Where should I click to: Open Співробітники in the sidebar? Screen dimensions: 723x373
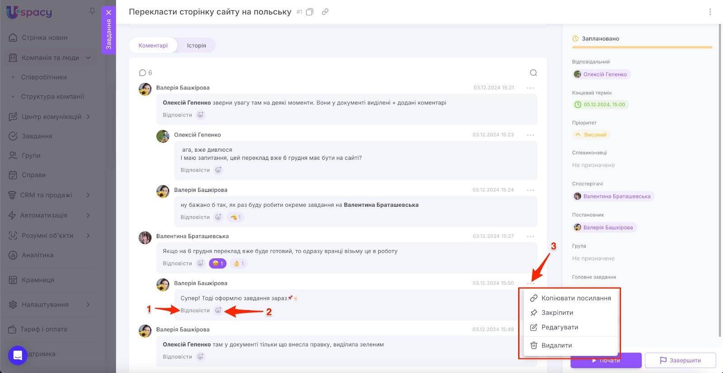[44, 77]
